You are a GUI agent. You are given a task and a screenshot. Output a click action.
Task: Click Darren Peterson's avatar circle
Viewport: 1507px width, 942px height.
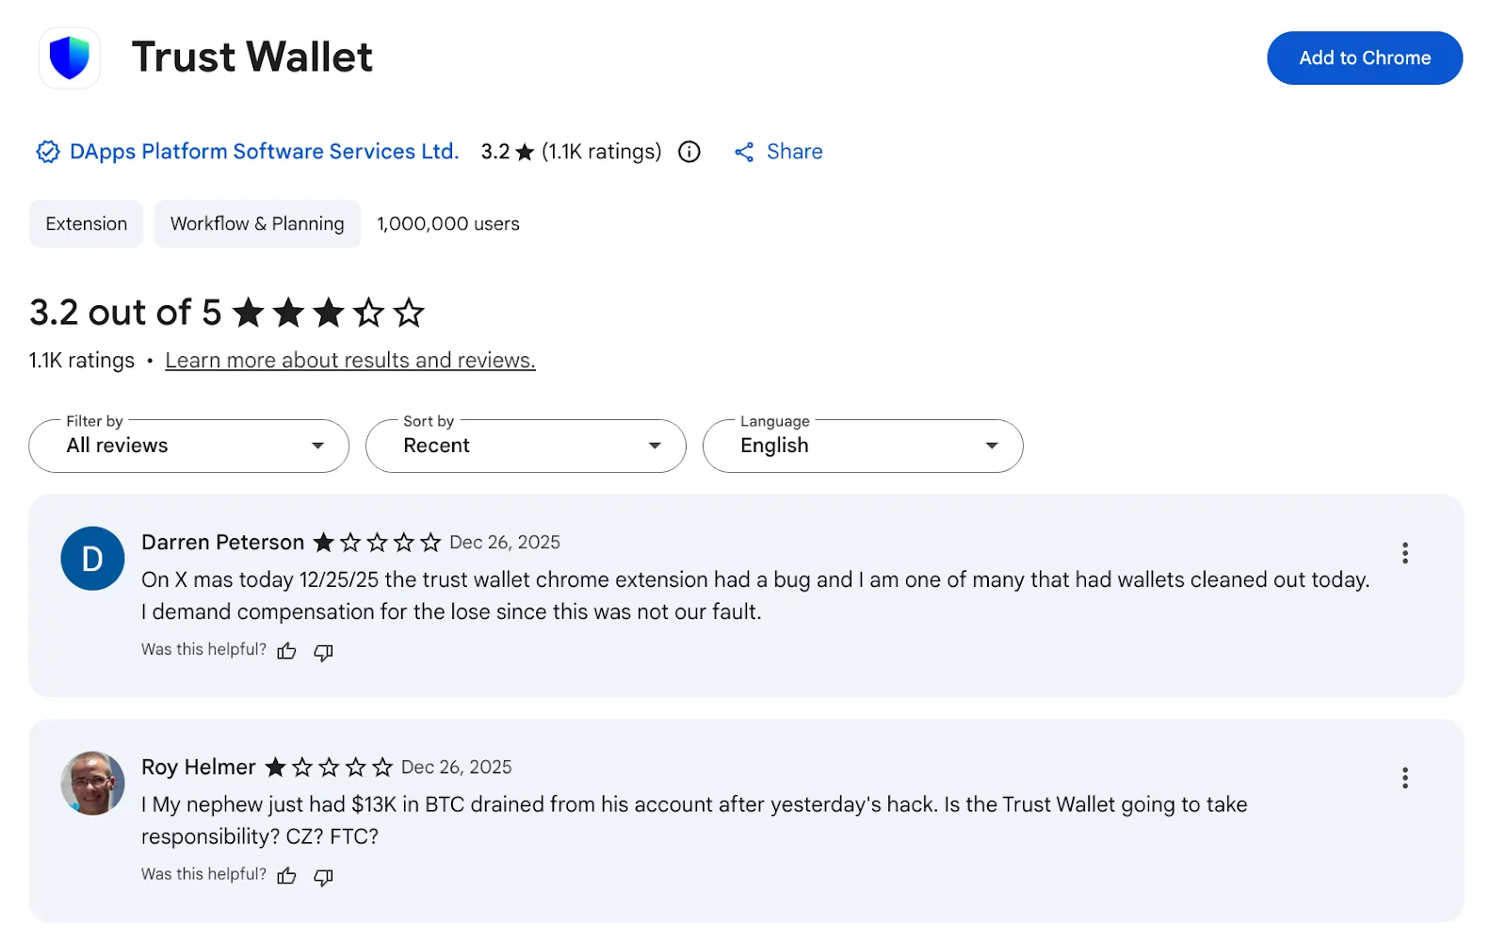(x=91, y=559)
